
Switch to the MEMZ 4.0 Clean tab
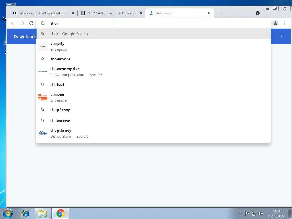111,13
